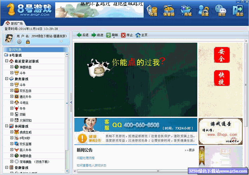The height and width of the screenshot is (175, 249).
Task: Select the 8号30秒 game icon
Action: click(16, 138)
